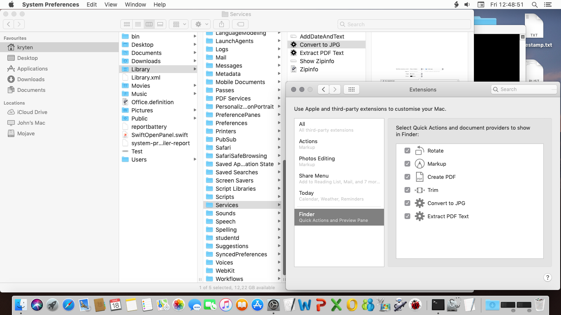Disable the Convert to JPG checkbox
The image size is (561, 315).
(407, 203)
